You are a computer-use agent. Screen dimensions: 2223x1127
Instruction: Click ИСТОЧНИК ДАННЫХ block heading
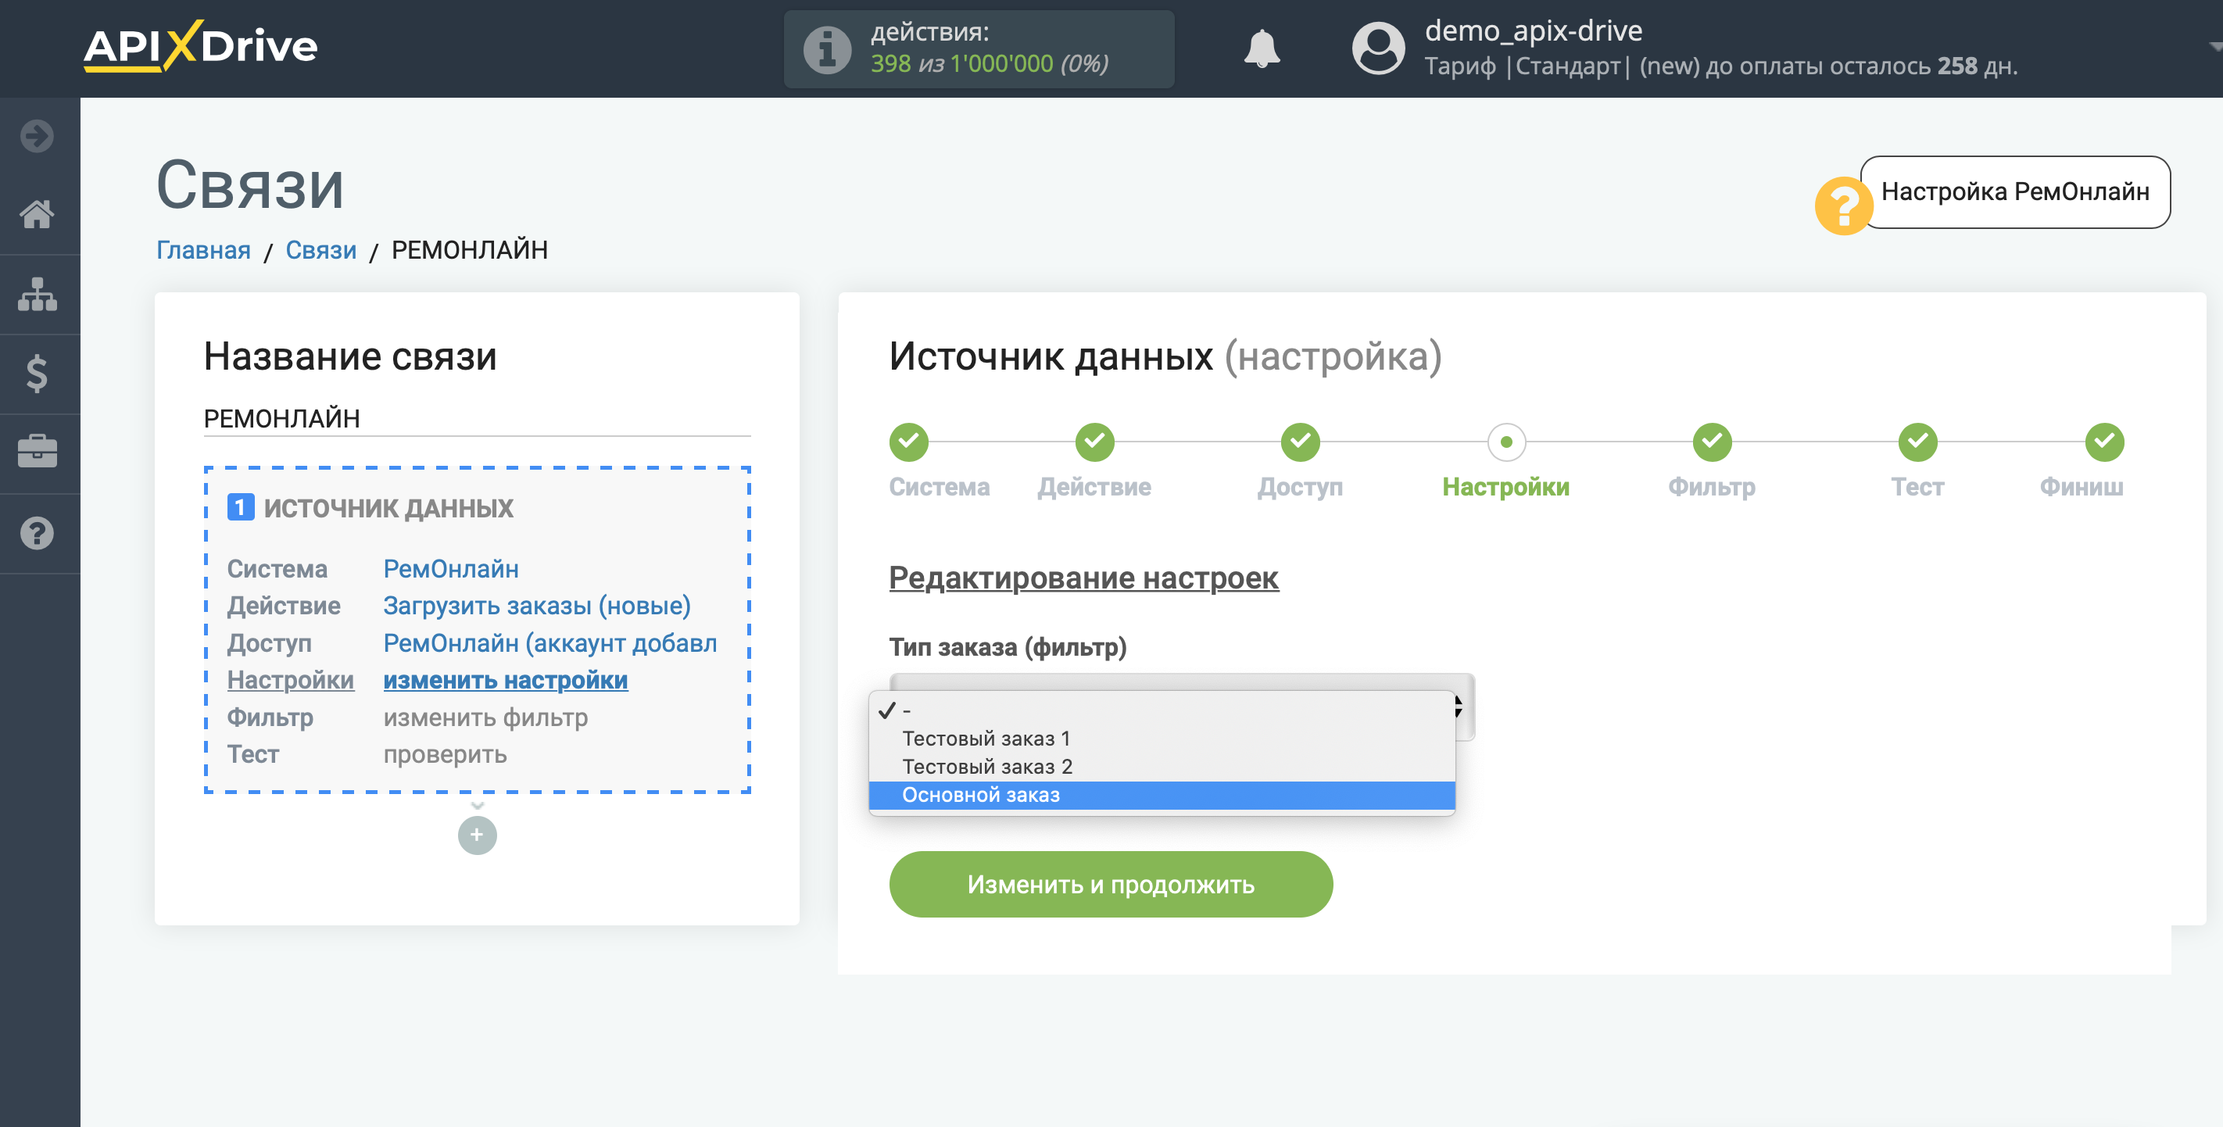click(x=388, y=507)
